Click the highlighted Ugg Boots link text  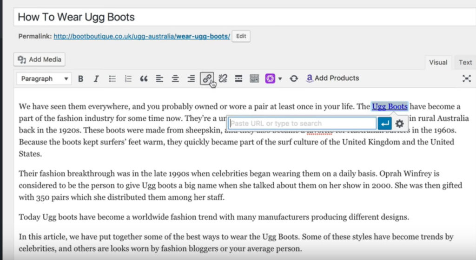tap(390, 107)
